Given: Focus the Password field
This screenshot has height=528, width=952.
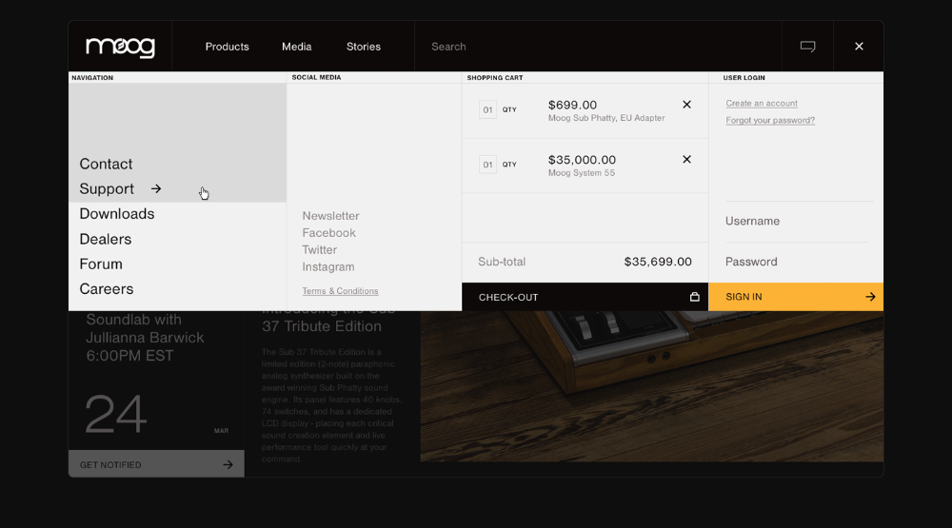Looking at the screenshot, I should (797, 262).
